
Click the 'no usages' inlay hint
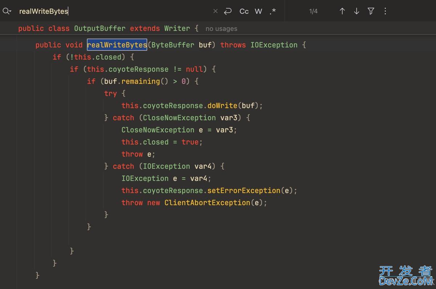(221, 29)
